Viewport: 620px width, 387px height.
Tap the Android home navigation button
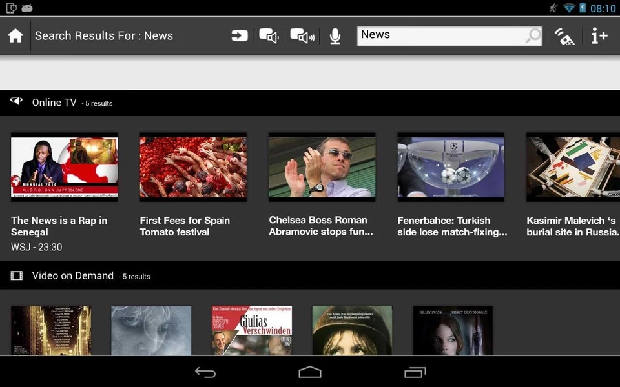310,372
